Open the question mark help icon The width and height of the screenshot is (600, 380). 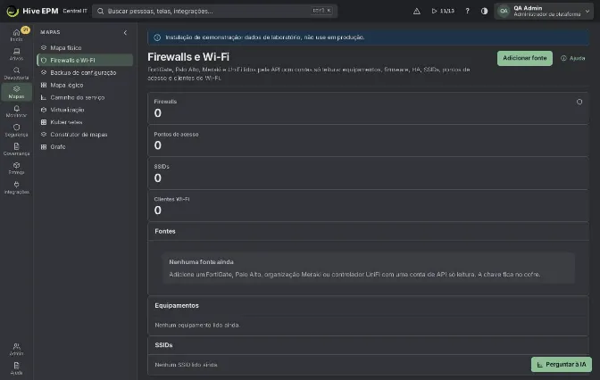point(467,11)
